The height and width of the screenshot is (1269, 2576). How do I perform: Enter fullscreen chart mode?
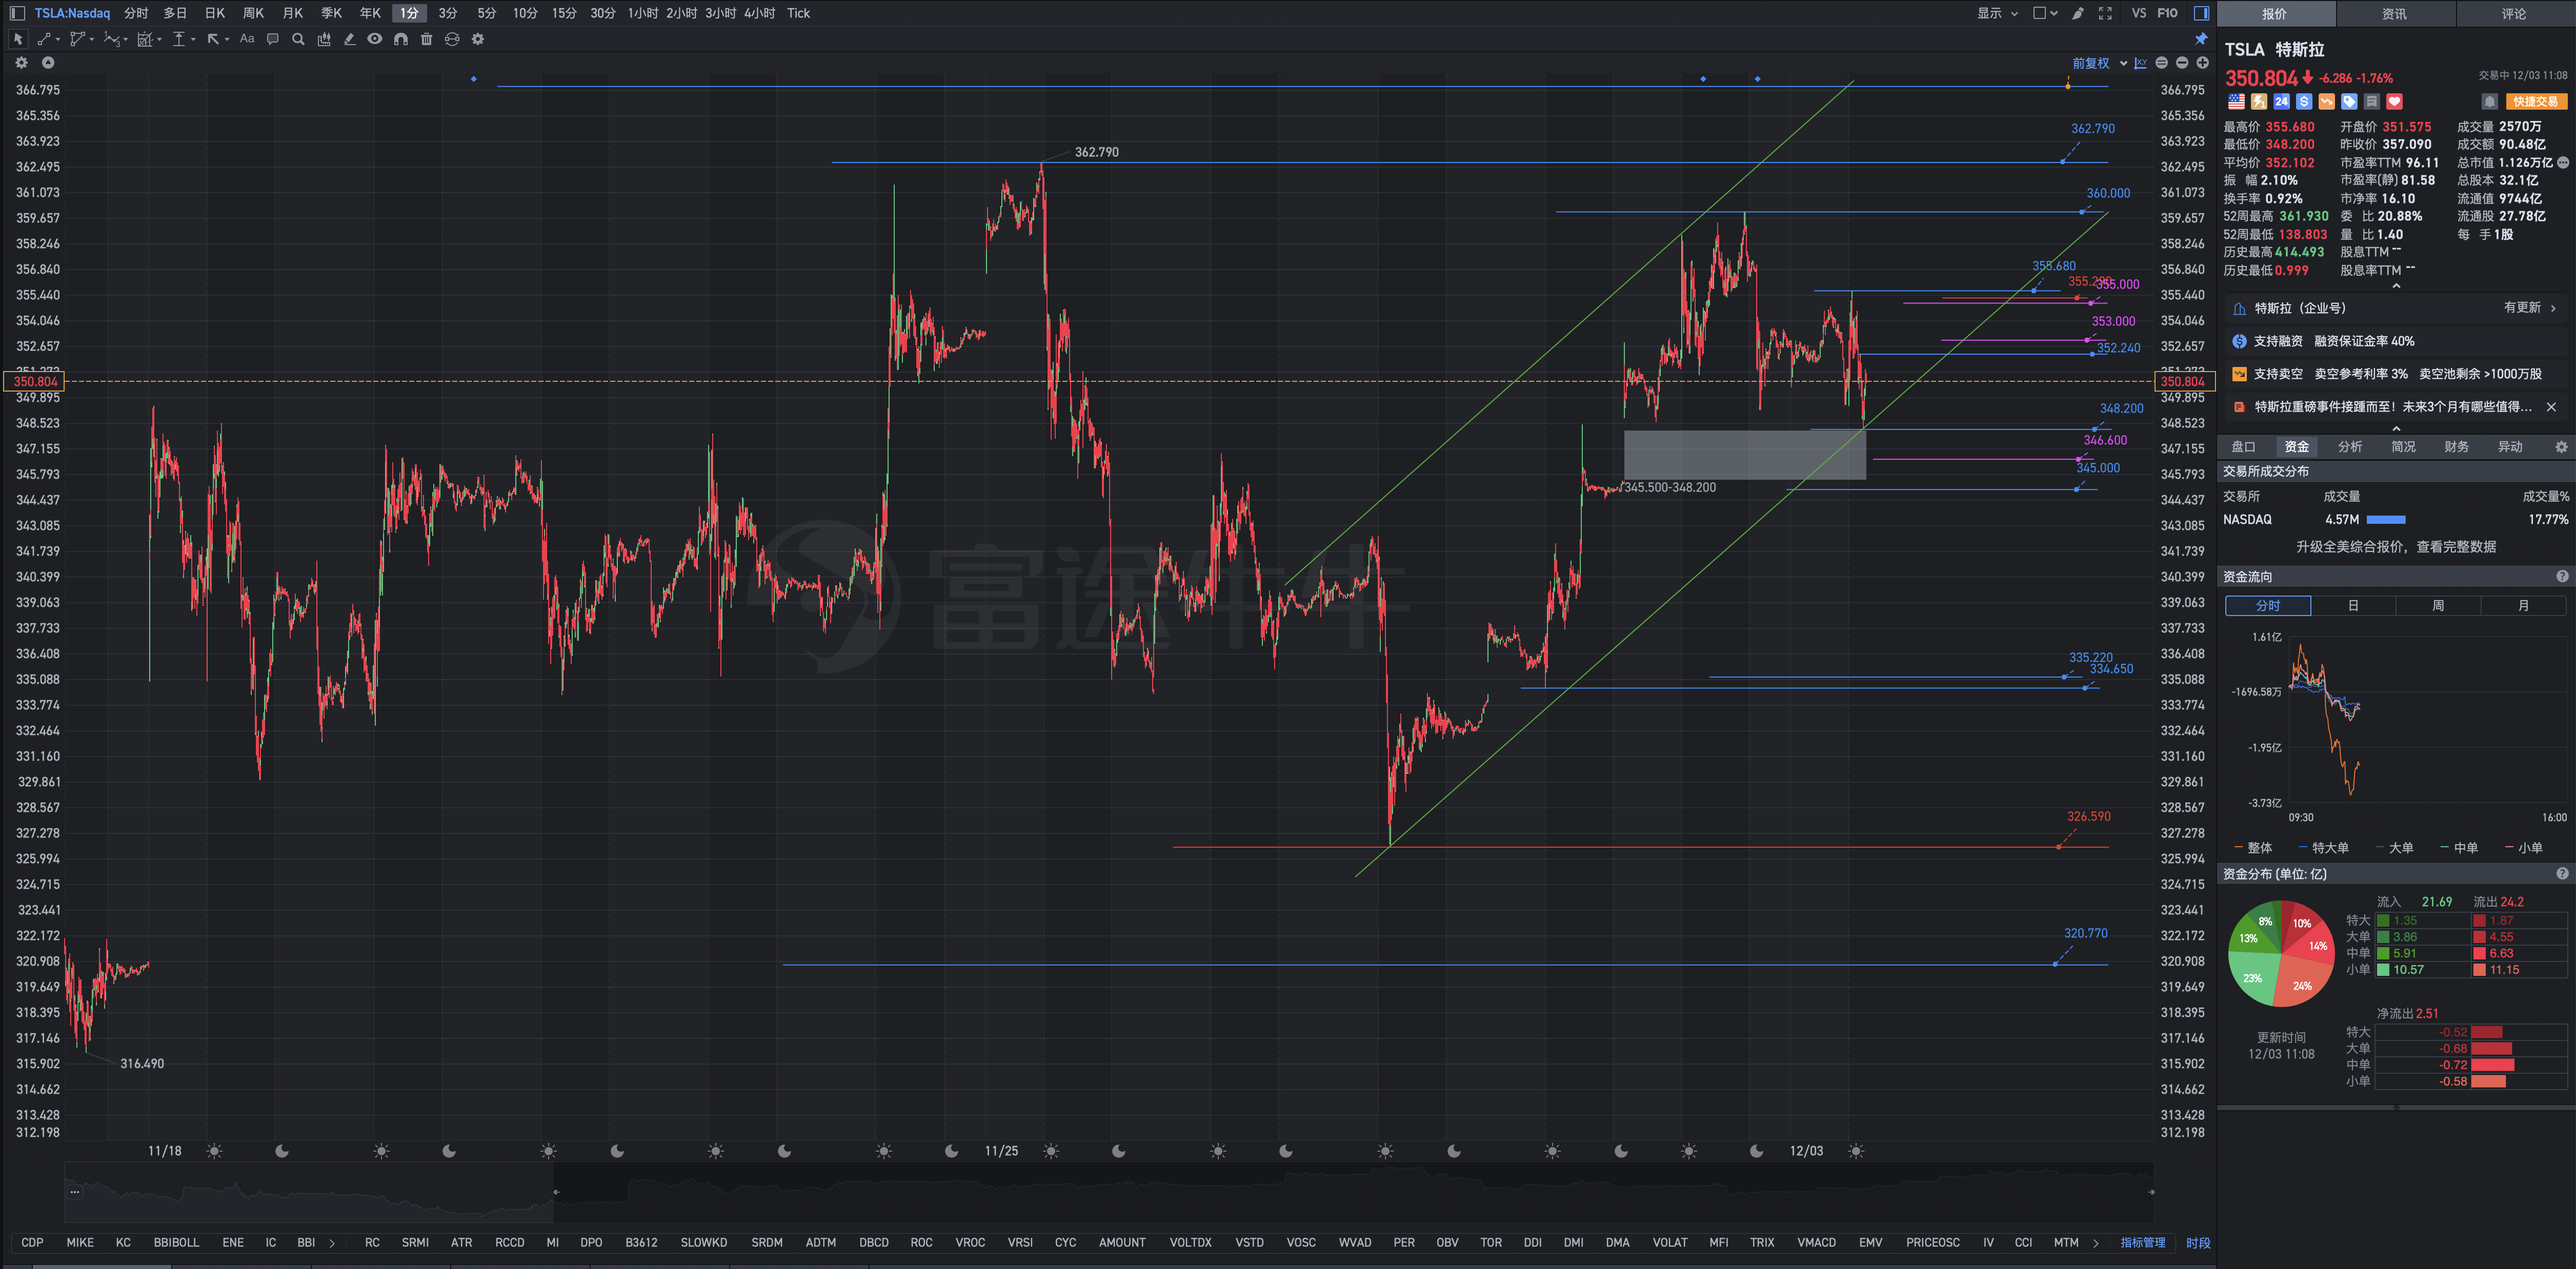click(x=2105, y=13)
